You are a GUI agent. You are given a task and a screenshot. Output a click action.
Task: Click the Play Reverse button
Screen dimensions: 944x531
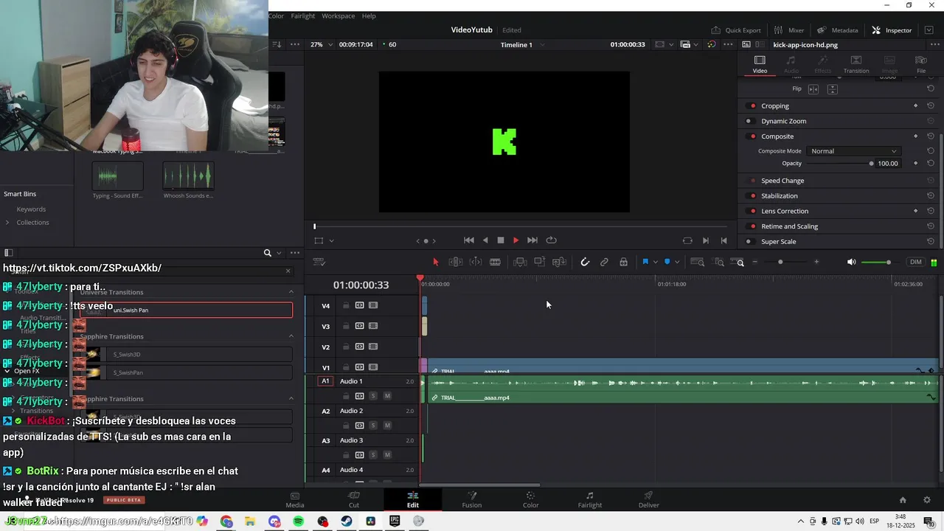[485, 240]
